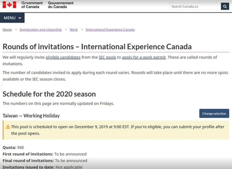Click the warning triangle icon in alert
The width and height of the screenshot is (232, 169).
coord(8,127)
